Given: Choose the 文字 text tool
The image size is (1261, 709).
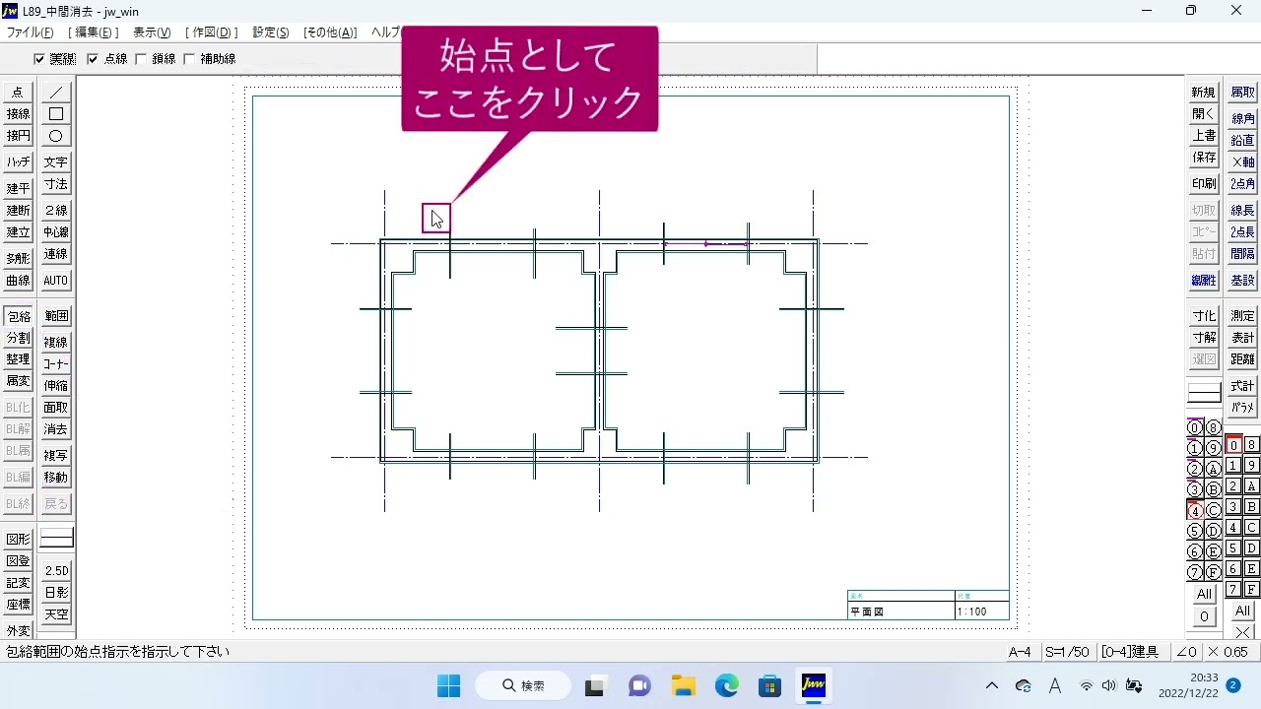Looking at the screenshot, I should (x=56, y=162).
